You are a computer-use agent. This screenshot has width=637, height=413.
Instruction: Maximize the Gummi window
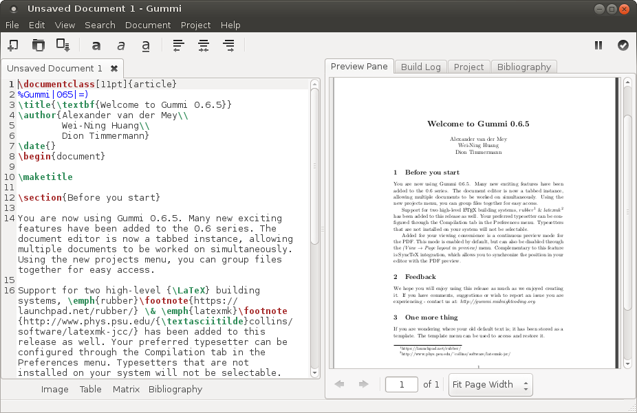coord(612,8)
